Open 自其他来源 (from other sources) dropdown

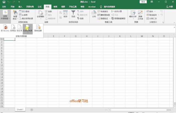click(x=28, y=29)
